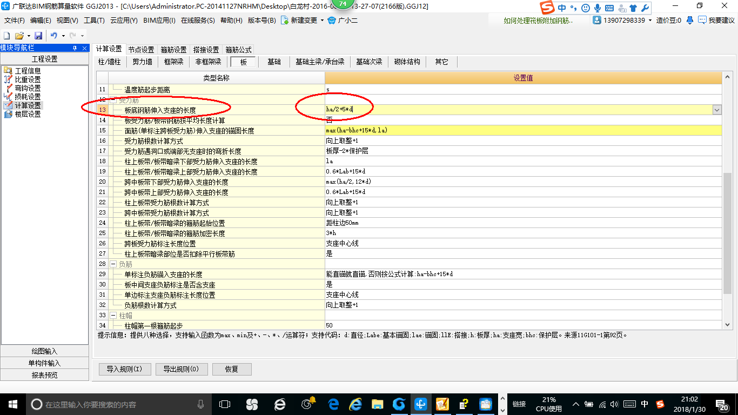
Task: Open the Sogou soft keyboard icon
Action: coord(609,8)
